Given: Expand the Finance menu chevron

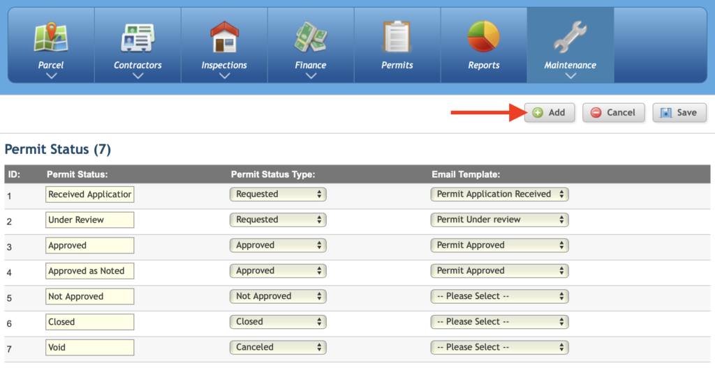Looking at the screenshot, I should click(x=311, y=76).
